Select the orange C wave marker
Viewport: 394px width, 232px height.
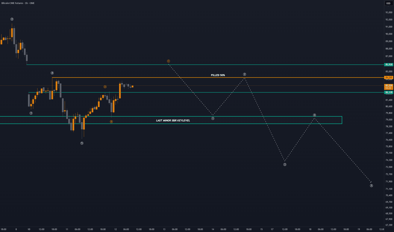coord(168,61)
